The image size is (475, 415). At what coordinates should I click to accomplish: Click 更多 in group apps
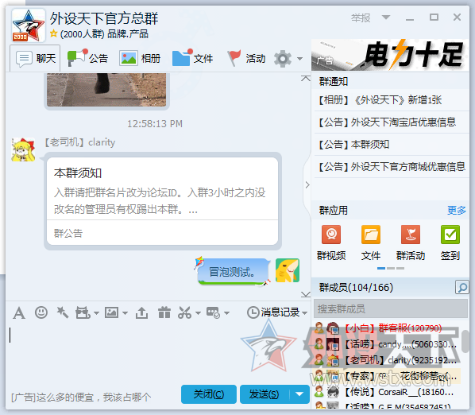coord(457,210)
